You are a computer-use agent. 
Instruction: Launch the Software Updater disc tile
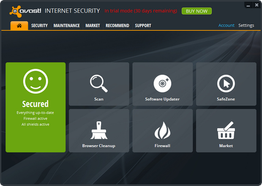point(162,84)
